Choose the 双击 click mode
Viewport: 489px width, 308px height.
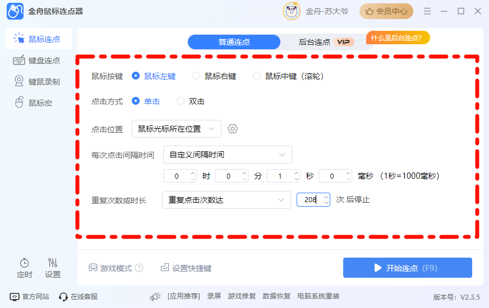coord(181,101)
